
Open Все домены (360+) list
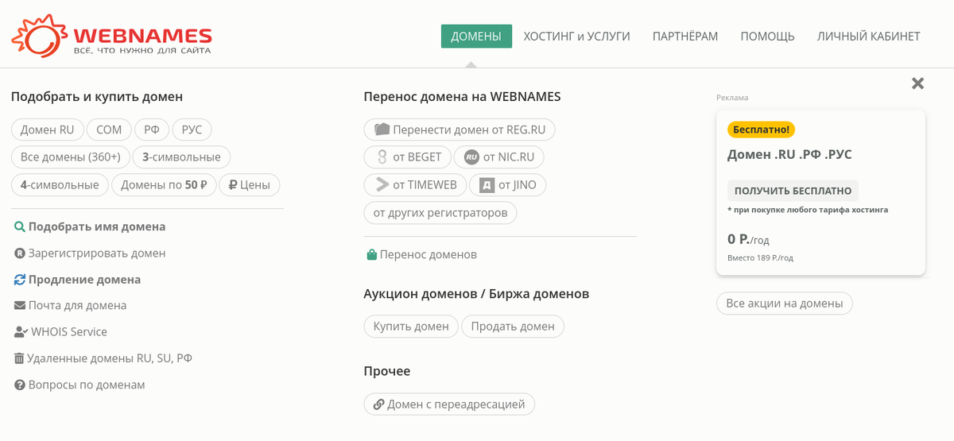point(71,157)
